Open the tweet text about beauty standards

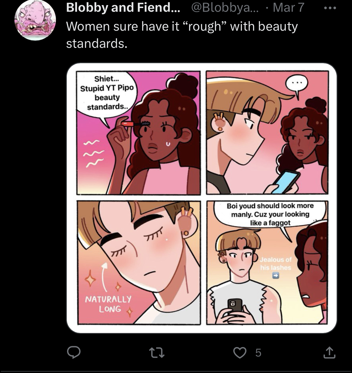182,35
